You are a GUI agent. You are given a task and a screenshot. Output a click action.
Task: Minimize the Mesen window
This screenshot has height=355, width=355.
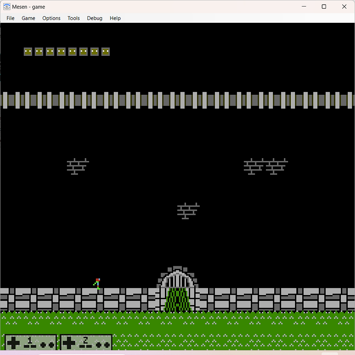pos(304,7)
